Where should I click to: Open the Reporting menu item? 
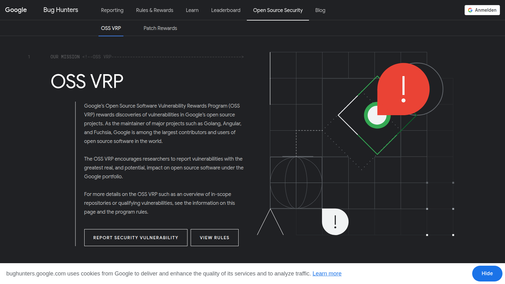tap(112, 10)
